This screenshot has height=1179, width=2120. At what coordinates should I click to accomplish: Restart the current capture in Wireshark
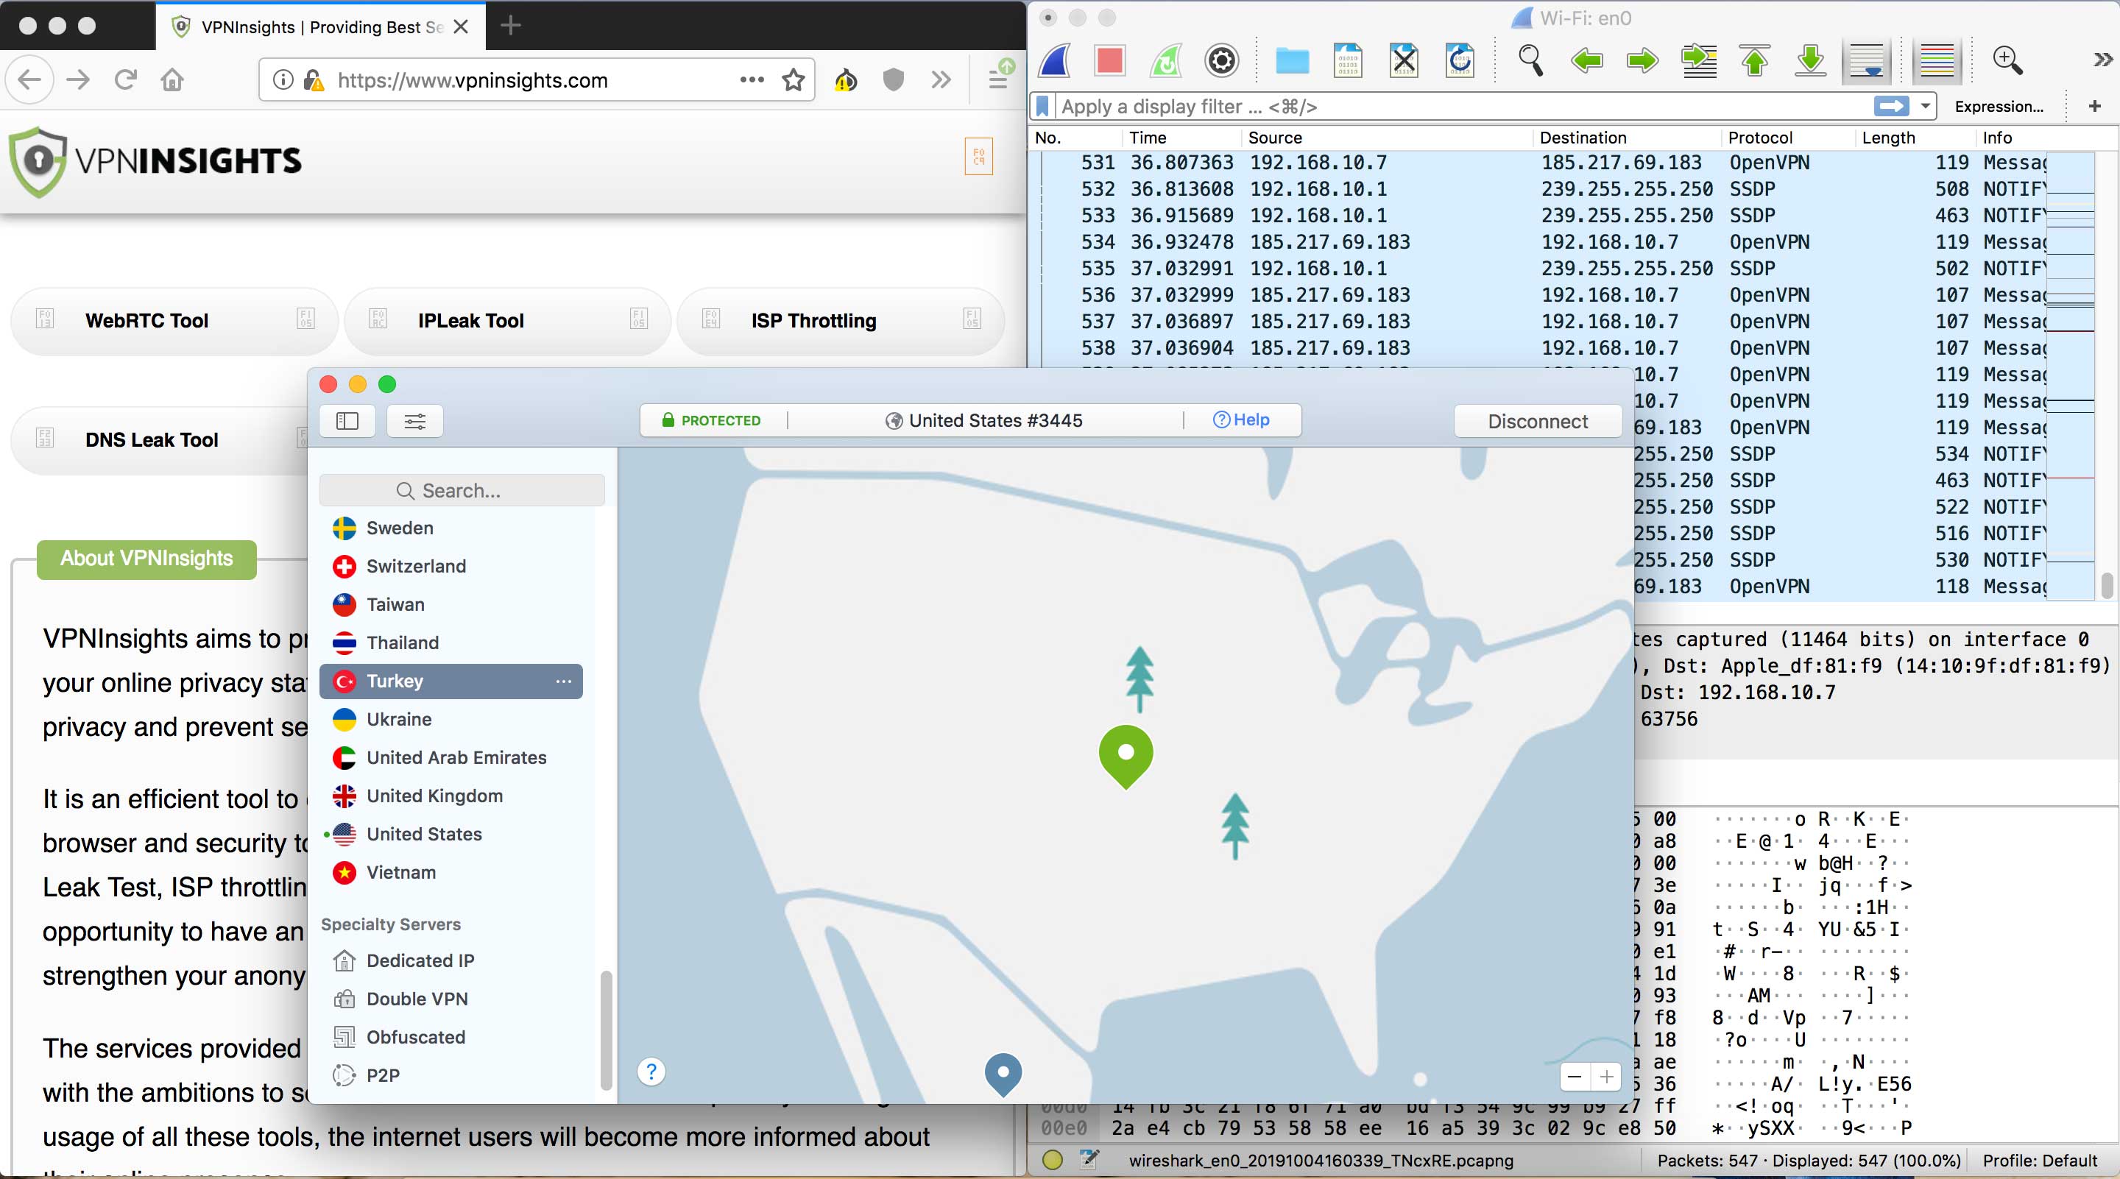1165,60
